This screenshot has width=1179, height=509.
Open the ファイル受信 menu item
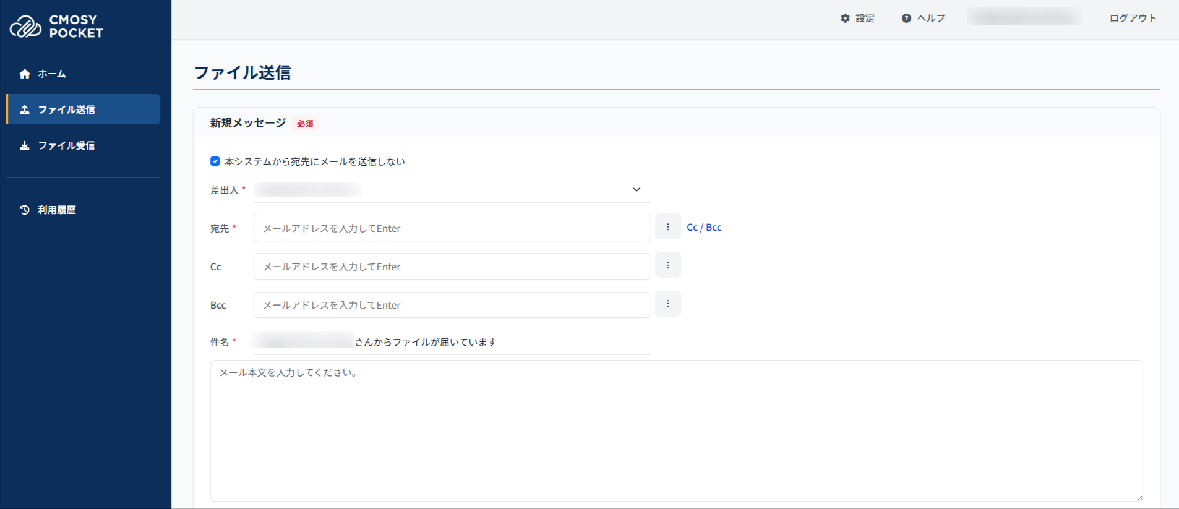point(66,146)
